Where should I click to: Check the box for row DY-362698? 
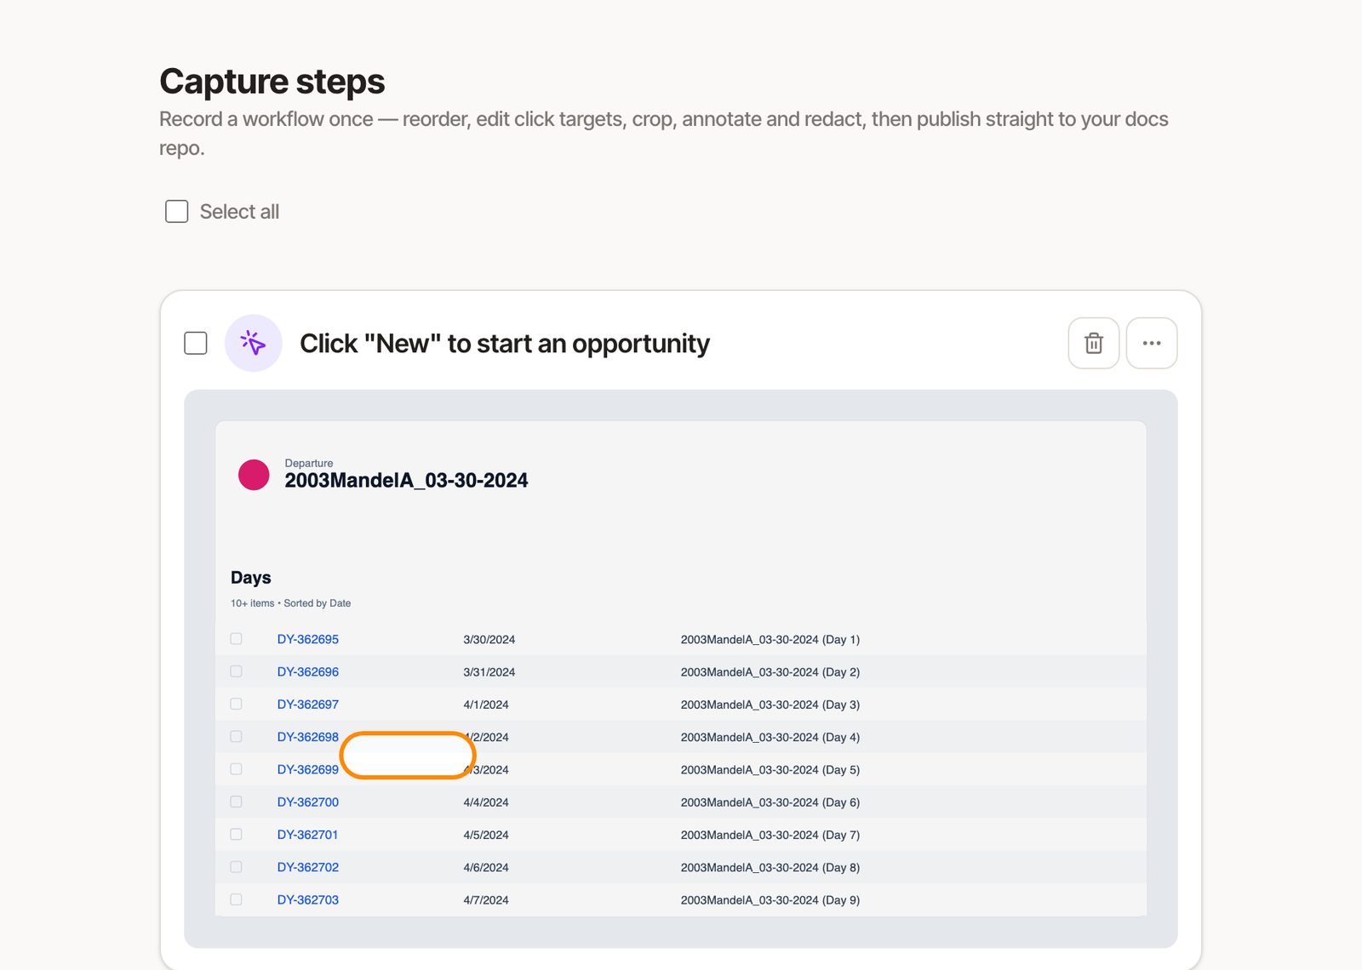click(236, 737)
